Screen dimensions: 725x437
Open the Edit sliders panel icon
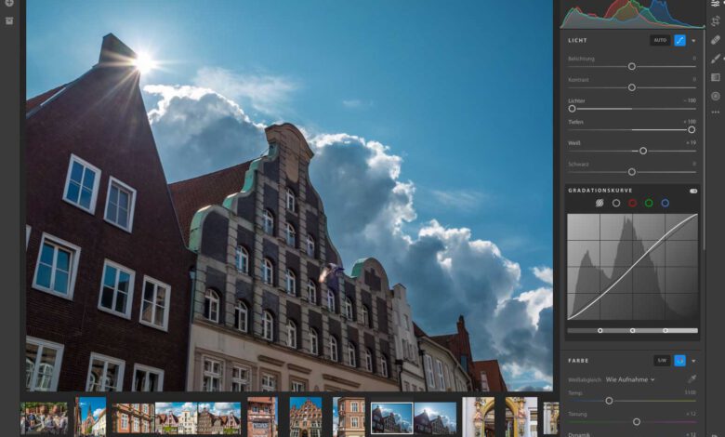(x=716, y=3)
